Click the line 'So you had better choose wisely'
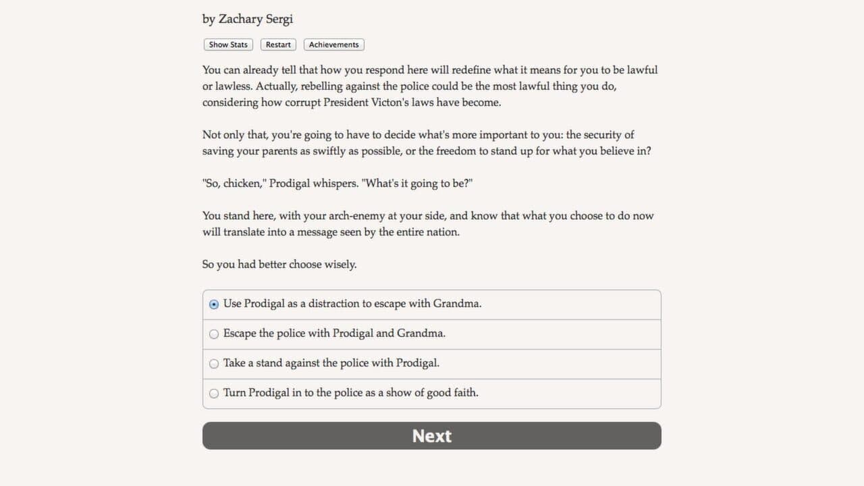Image resolution: width=864 pixels, height=486 pixels. 279,265
